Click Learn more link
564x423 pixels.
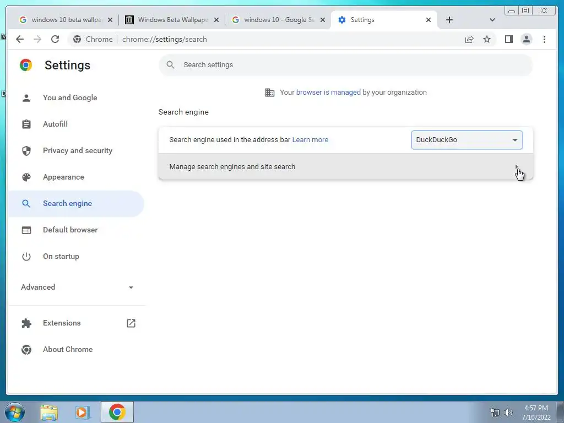(310, 139)
